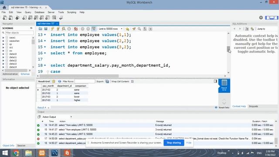Click the Jump to button in SQL Additions
The height and width of the screenshot is (157, 279).
tap(261, 29)
